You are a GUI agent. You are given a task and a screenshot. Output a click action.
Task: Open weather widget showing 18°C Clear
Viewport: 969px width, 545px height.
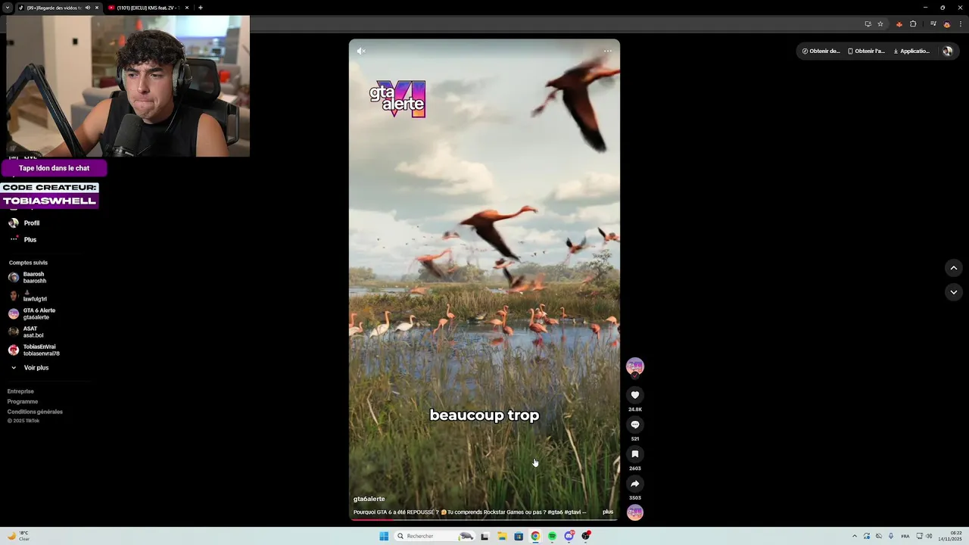pos(19,536)
